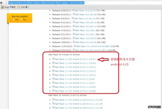Click the page icon in the address bar
Image resolution: width=162 pixels, height=109 pixels.
6,3
